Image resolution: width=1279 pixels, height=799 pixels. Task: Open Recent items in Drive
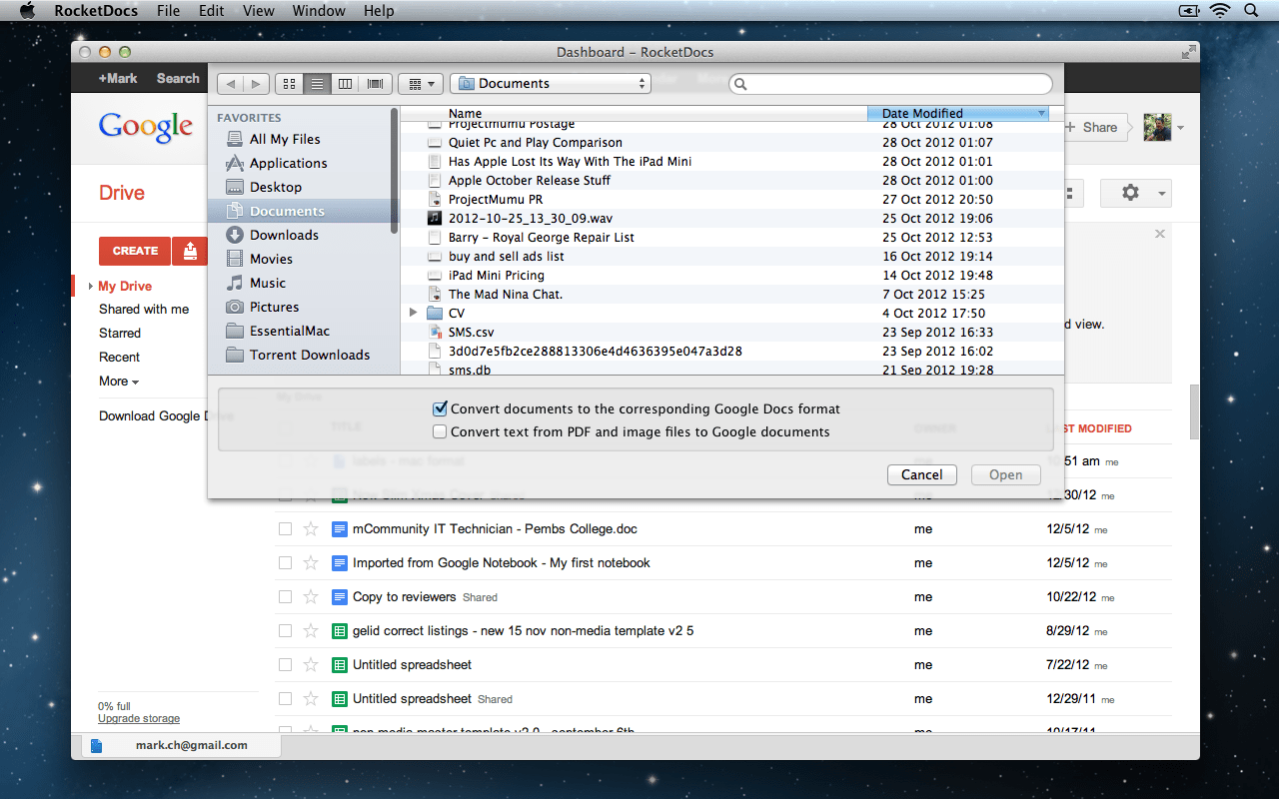pos(119,358)
